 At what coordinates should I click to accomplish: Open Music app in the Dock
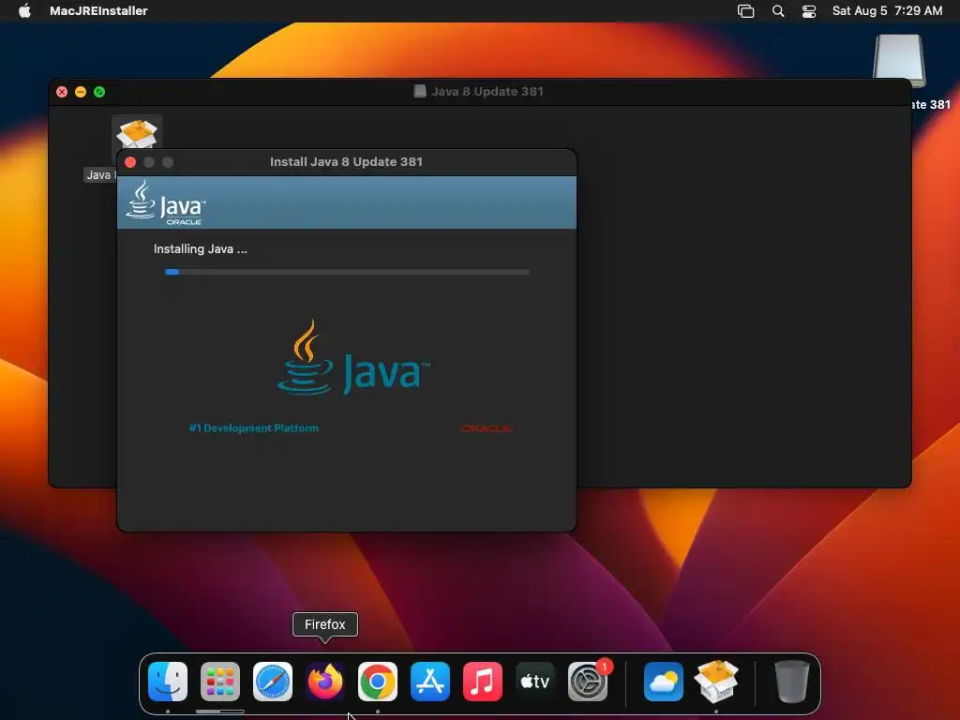(483, 682)
